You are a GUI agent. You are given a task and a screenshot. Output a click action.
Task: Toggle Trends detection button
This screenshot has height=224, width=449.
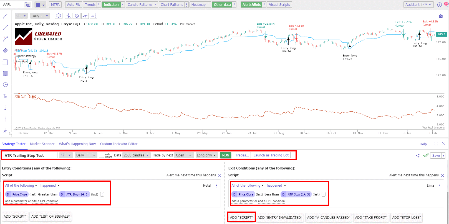coord(90,4)
